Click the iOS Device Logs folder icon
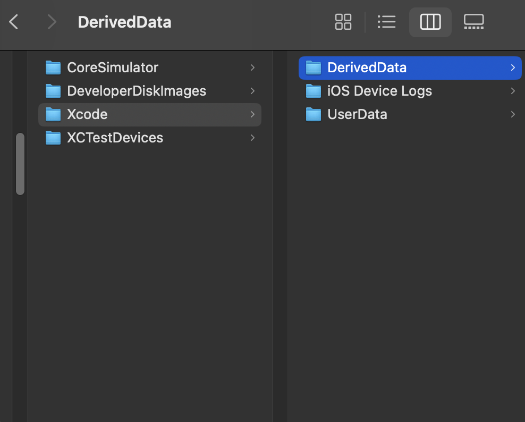This screenshot has height=422, width=525. coord(314,91)
